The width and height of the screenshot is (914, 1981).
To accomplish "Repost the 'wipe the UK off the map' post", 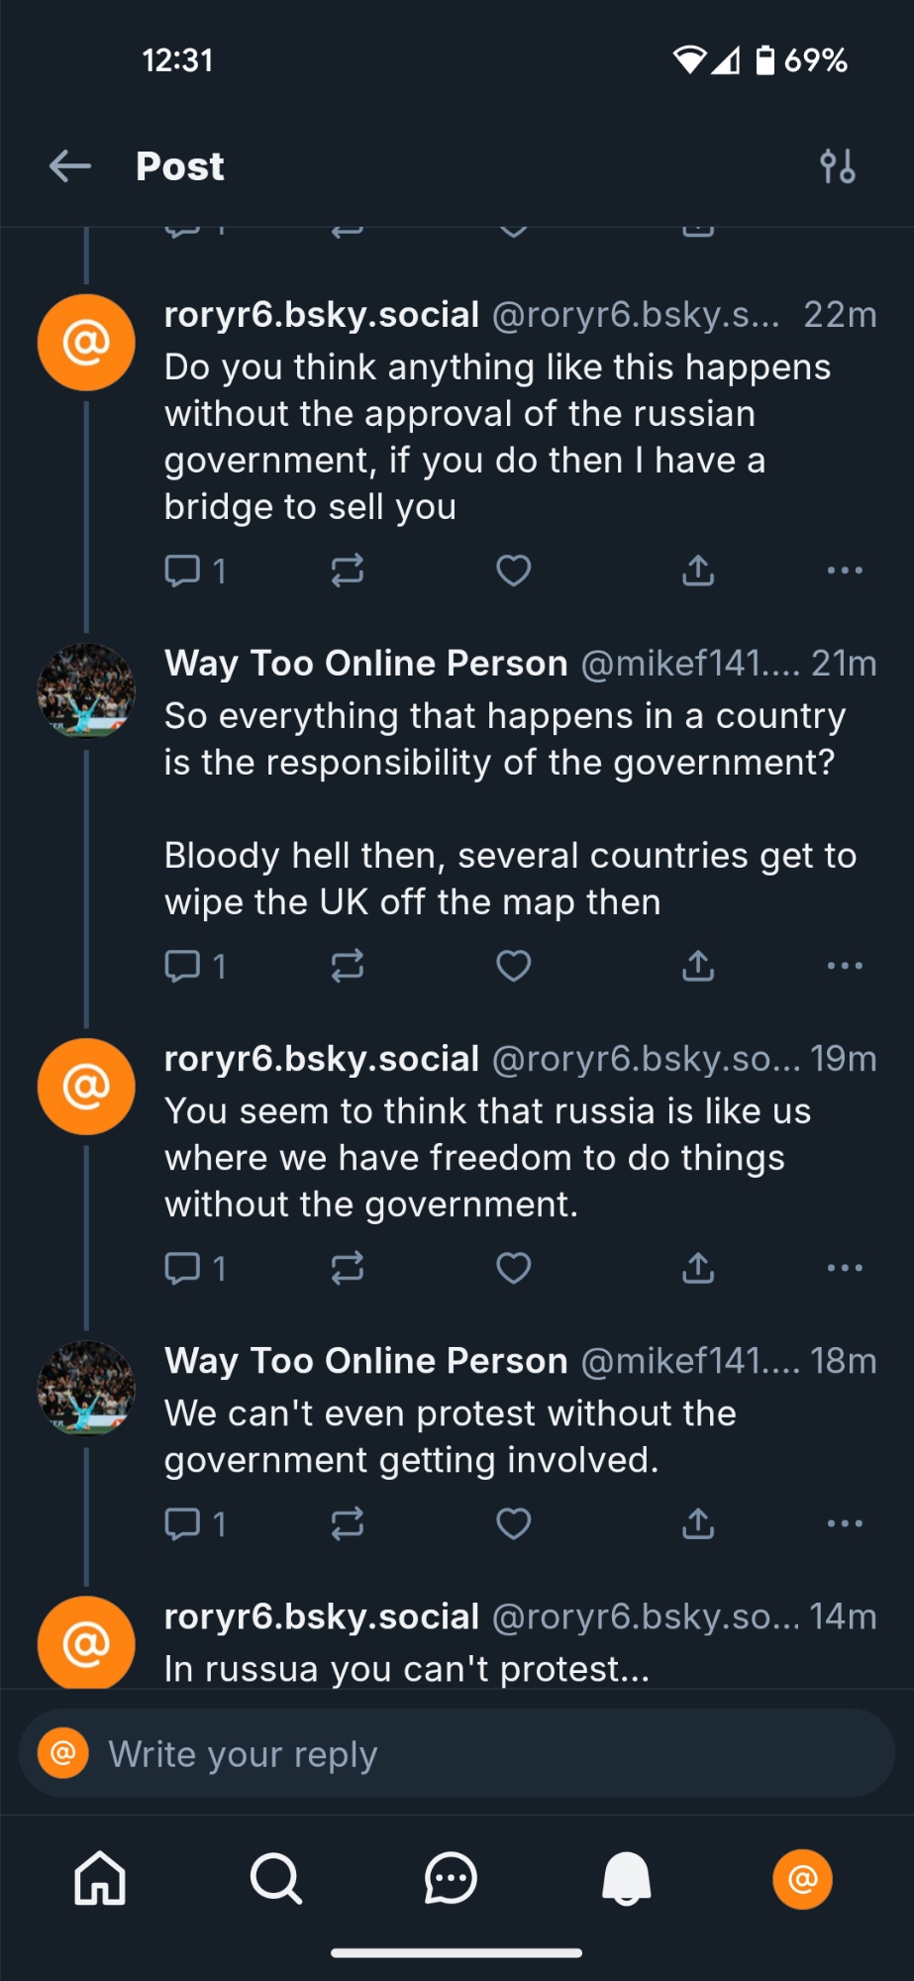I will coord(348,966).
